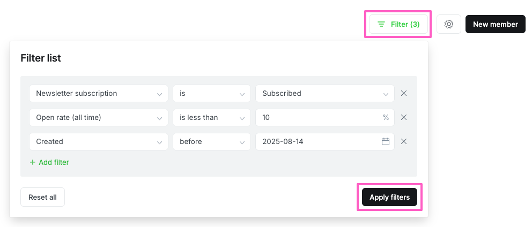Click the plus icon to add filter
The image size is (532, 227).
pos(32,162)
